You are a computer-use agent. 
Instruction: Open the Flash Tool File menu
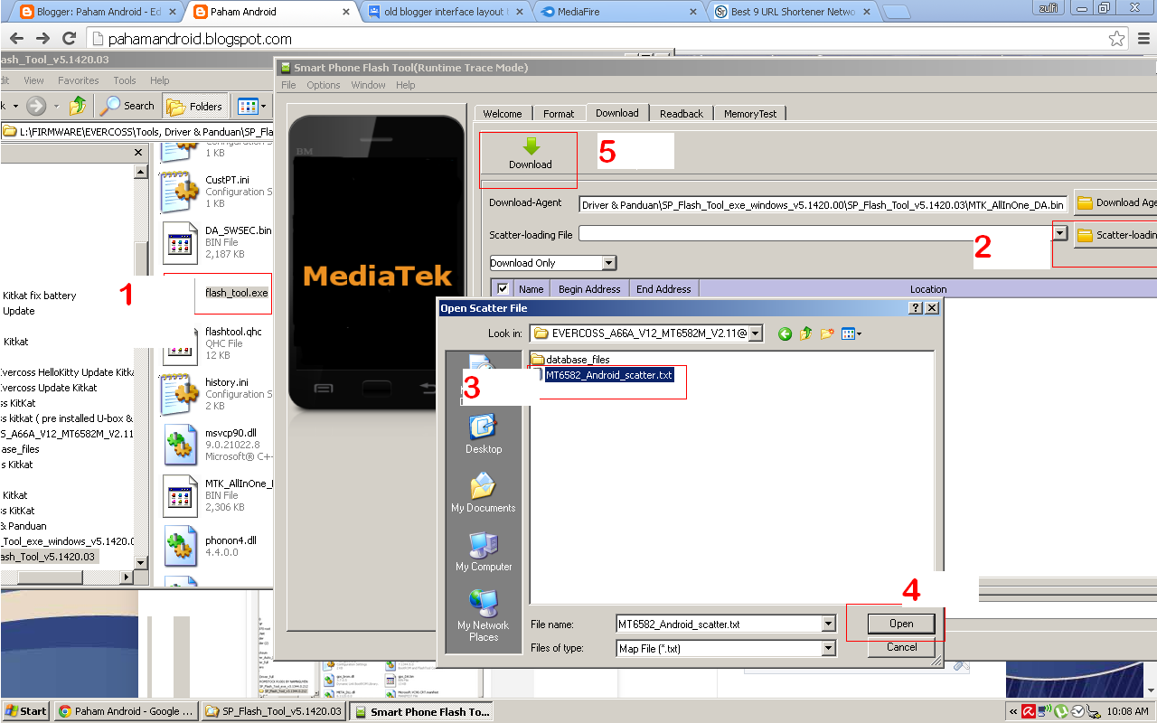pos(288,85)
